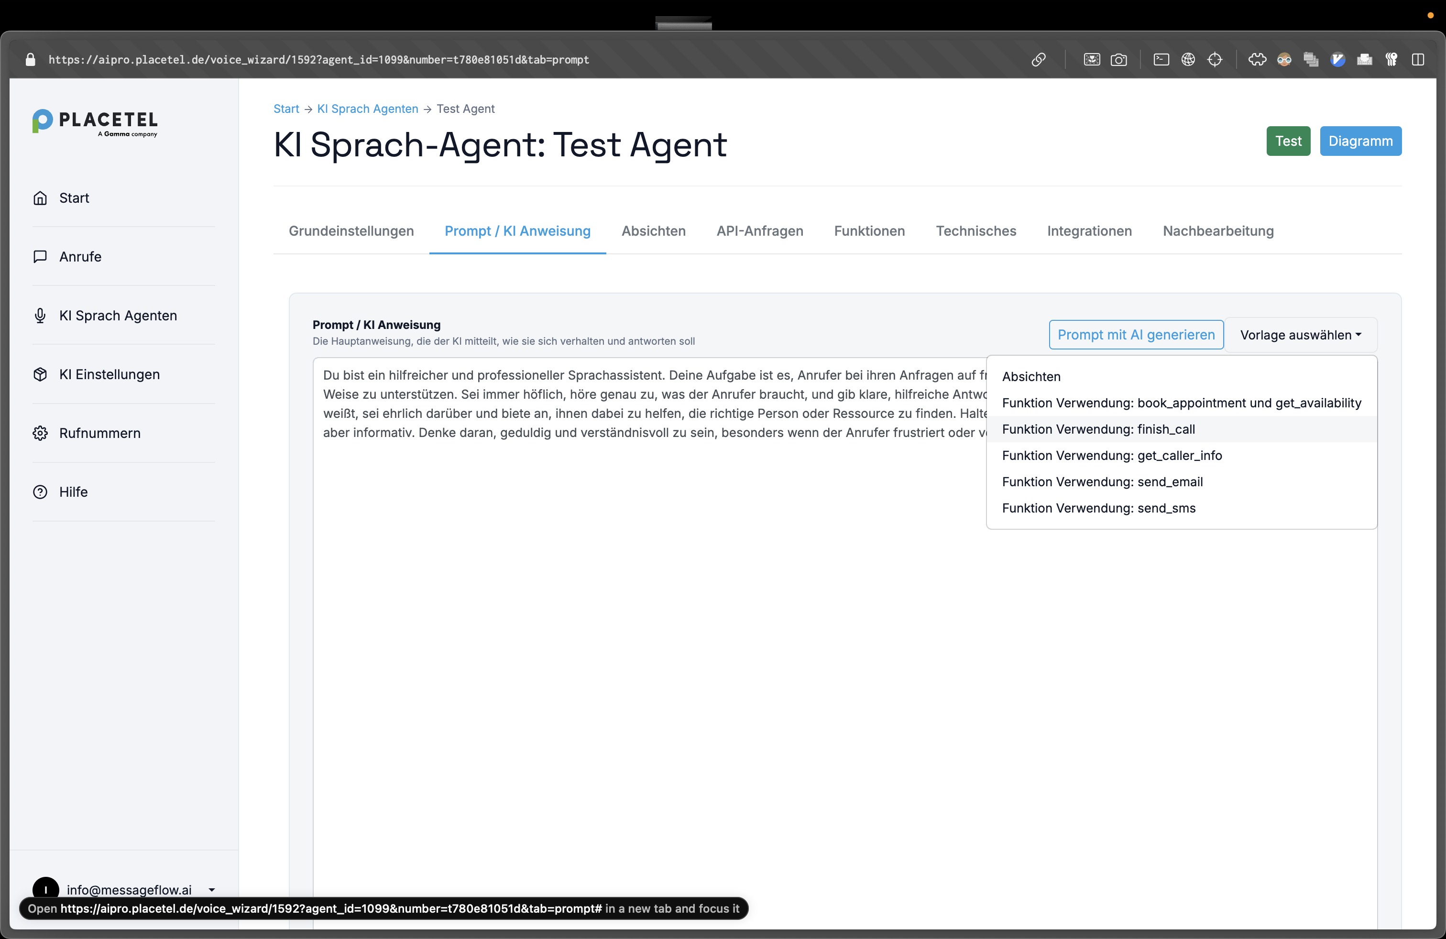Switch to the Funktionen tab
This screenshot has width=1446, height=939.
click(869, 231)
